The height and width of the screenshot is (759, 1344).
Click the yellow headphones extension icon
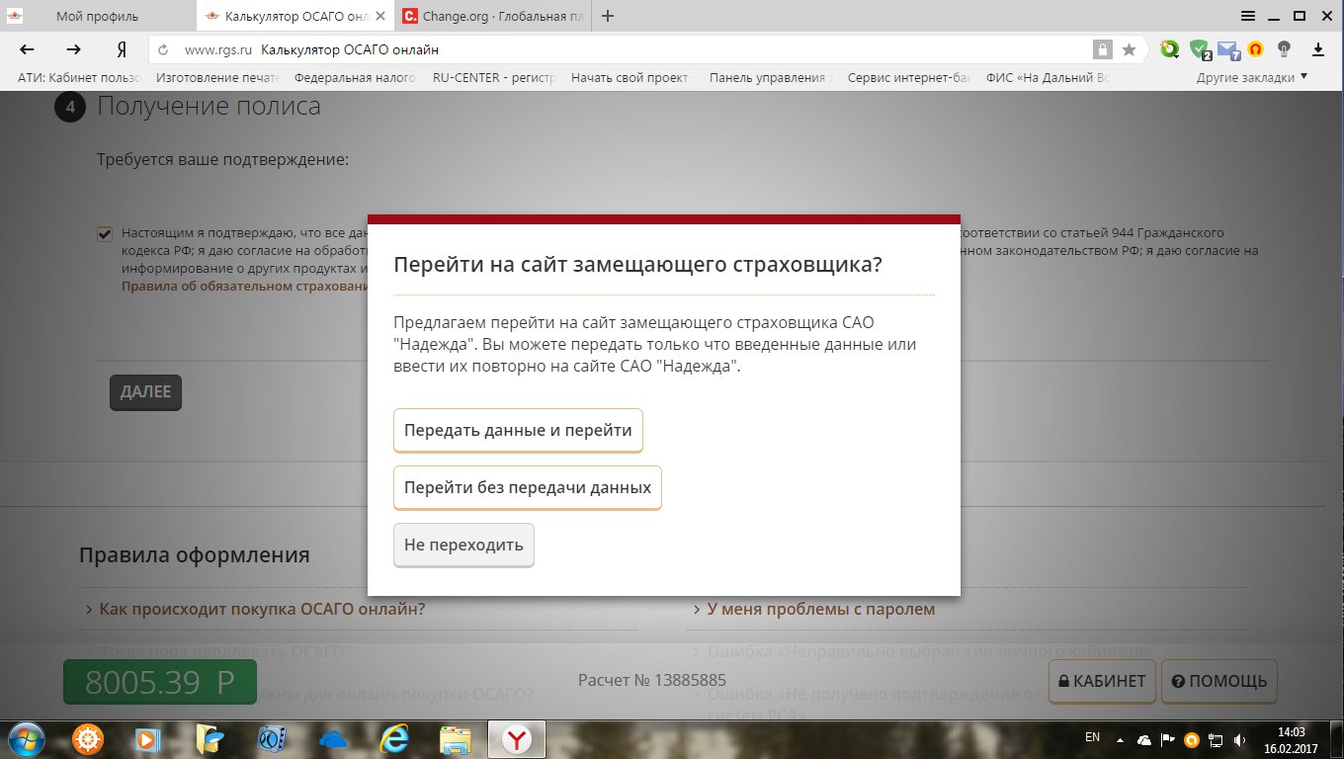point(1255,49)
